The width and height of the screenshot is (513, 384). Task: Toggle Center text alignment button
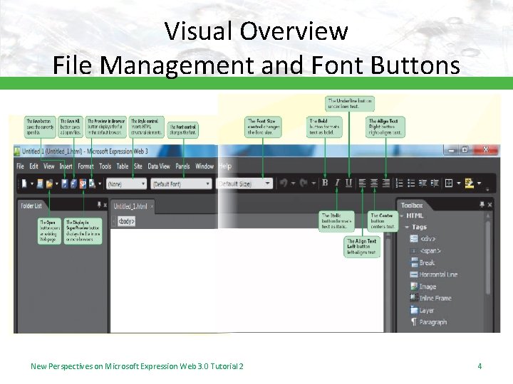[374, 183]
